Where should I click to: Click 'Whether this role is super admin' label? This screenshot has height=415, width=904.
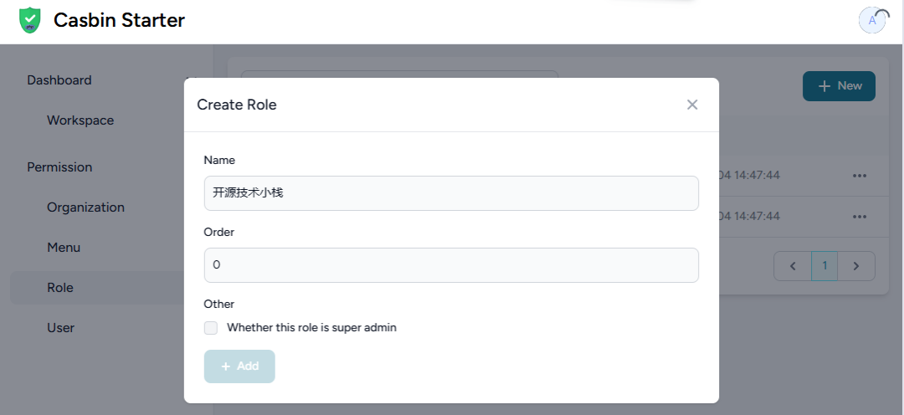[312, 328]
